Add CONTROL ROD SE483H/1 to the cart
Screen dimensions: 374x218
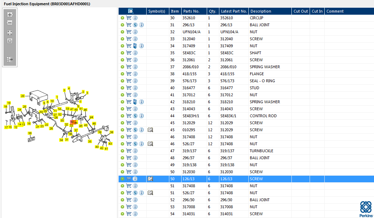pos(128,116)
